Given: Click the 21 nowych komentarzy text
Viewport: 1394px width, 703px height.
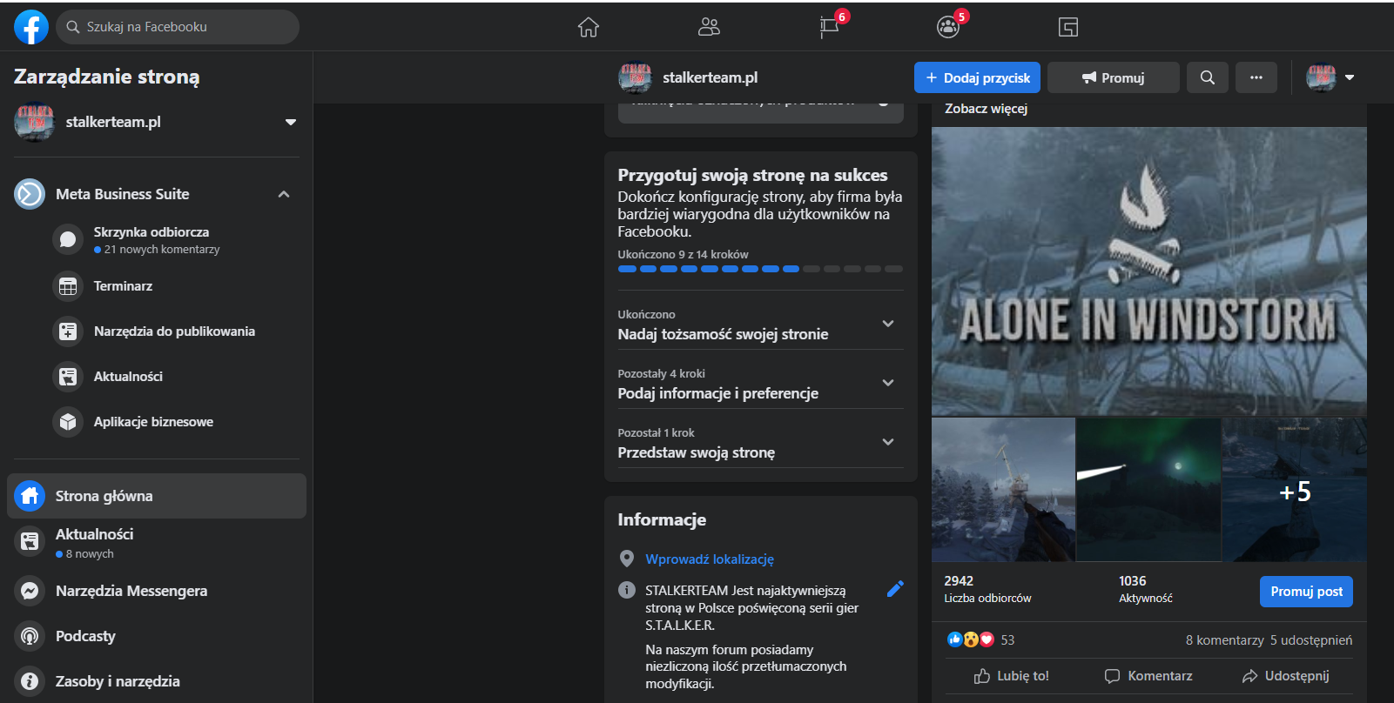Looking at the screenshot, I should [x=162, y=250].
